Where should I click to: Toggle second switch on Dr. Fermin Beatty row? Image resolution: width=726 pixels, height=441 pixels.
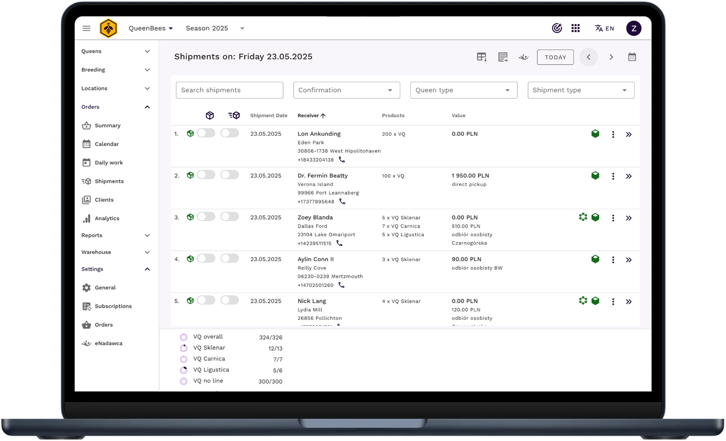point(229,175)
